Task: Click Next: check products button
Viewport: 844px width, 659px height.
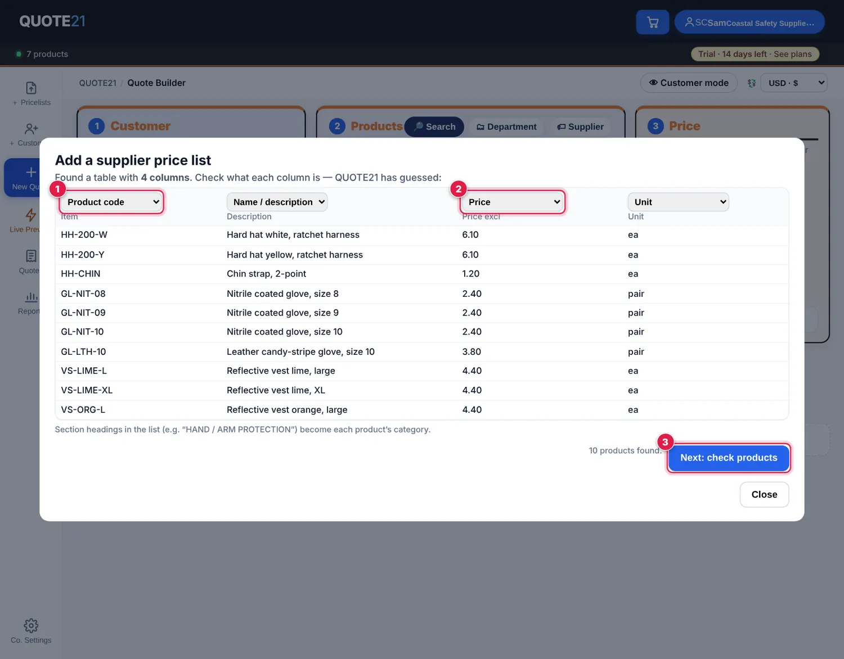Action: pyautogui.click(x=729, y=458)
